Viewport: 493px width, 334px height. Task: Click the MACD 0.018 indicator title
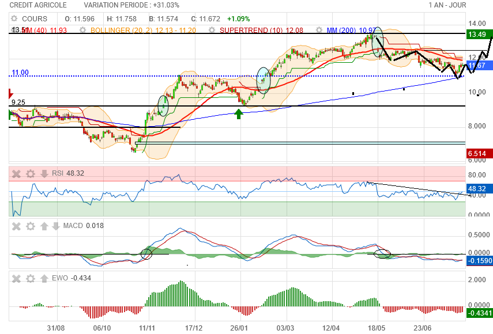click(83, 226)
